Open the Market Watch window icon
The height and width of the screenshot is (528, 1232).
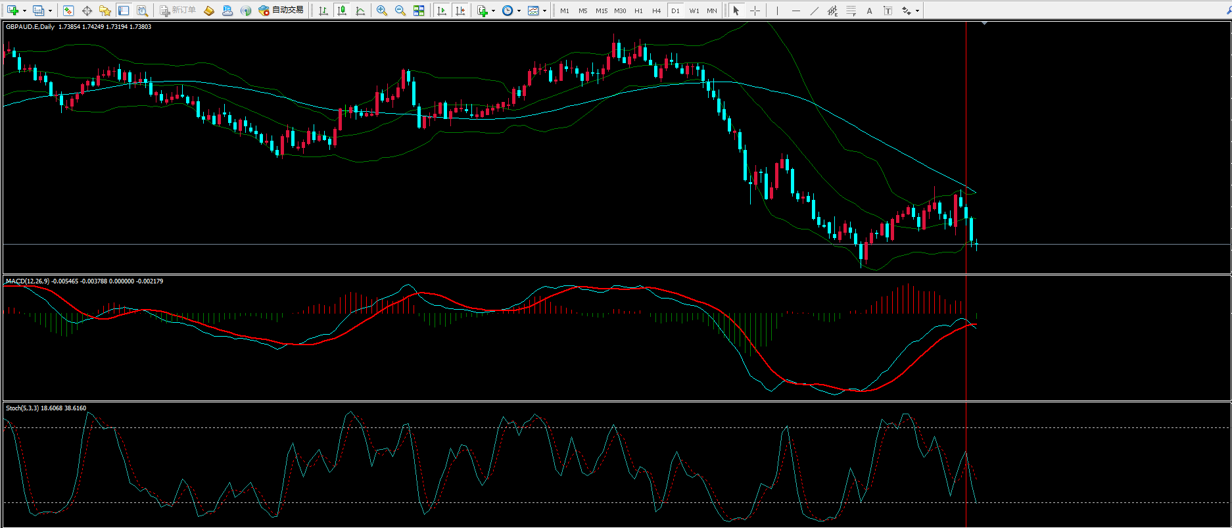tap(68, 11)
